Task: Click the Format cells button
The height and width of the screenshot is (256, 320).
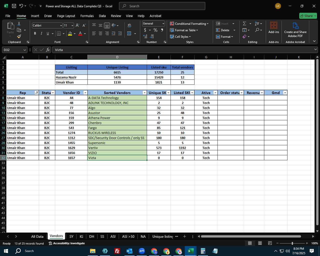Action: pos(224,36)
